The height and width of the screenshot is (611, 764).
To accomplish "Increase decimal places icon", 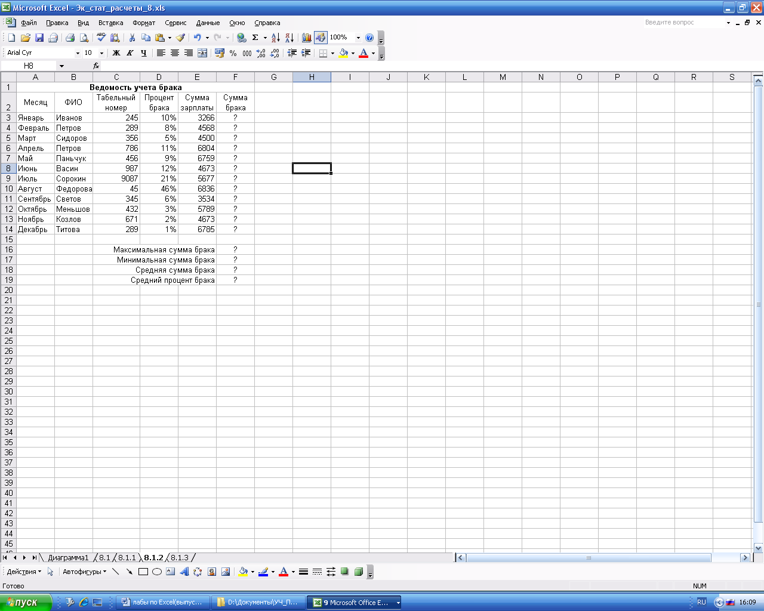I will tap(261, 53).
